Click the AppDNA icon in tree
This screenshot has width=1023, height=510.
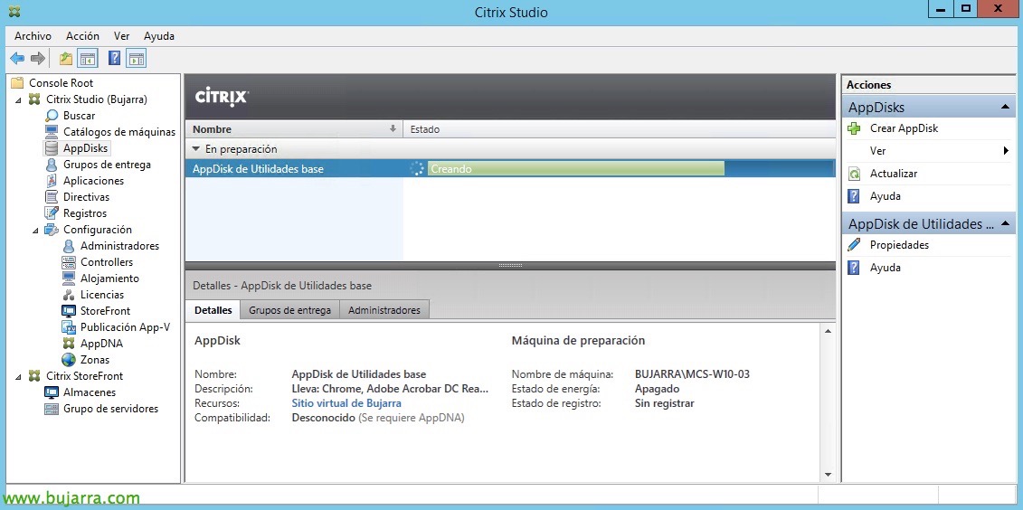(69, 344)
